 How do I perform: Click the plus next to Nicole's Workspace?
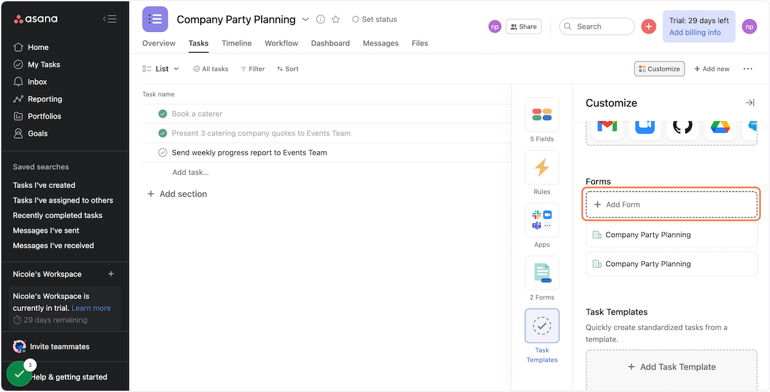tap(110, 274)
